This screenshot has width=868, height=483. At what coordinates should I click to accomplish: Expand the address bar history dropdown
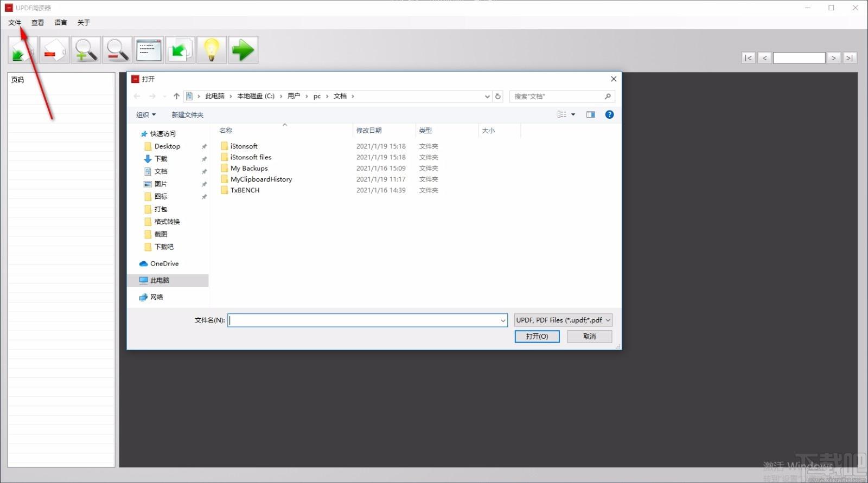point(487,96)
